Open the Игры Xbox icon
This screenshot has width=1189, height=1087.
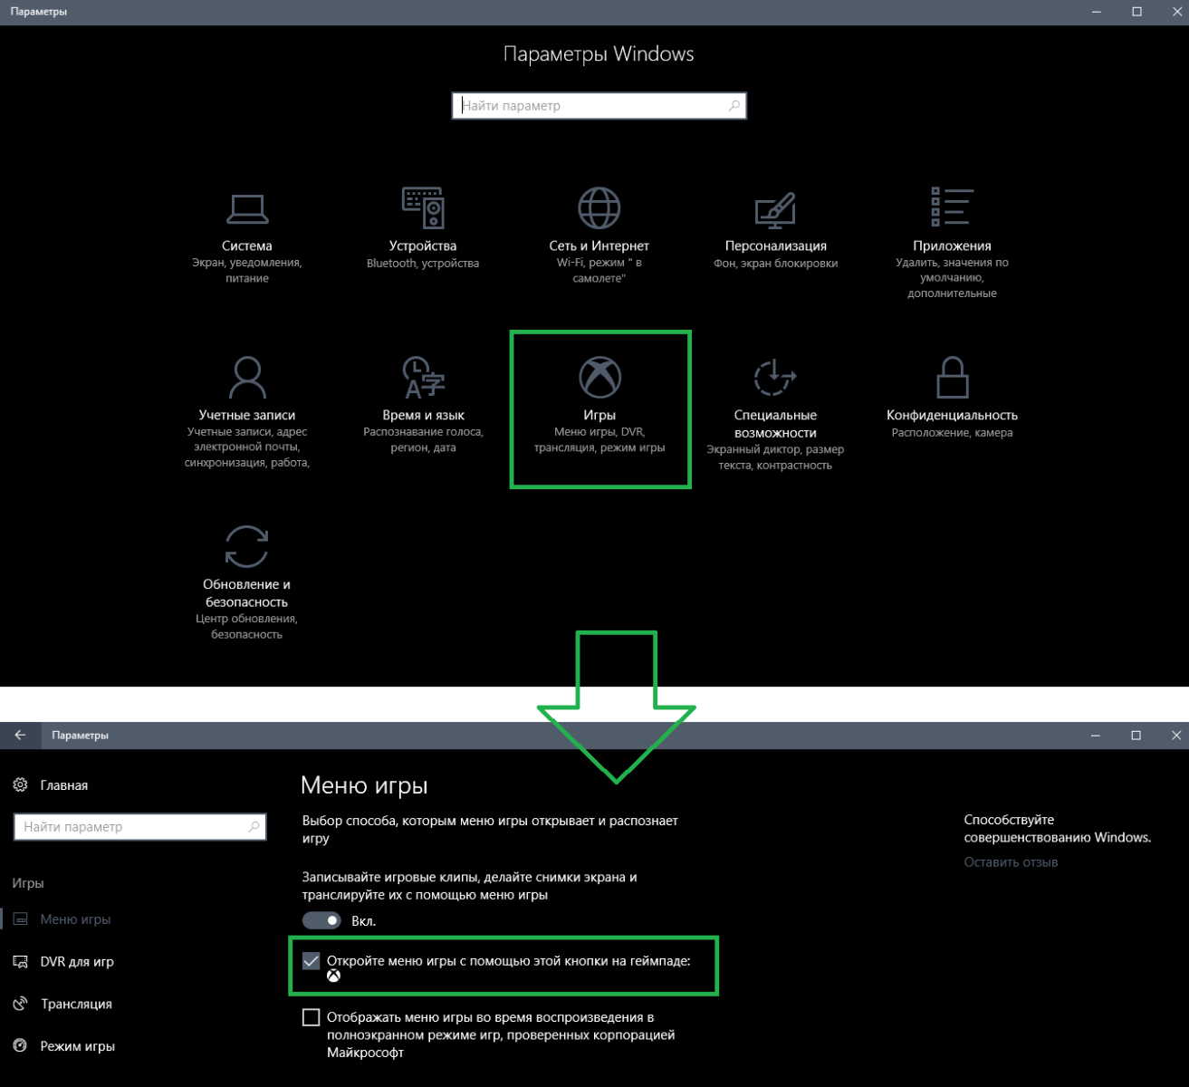pos(599,377)
